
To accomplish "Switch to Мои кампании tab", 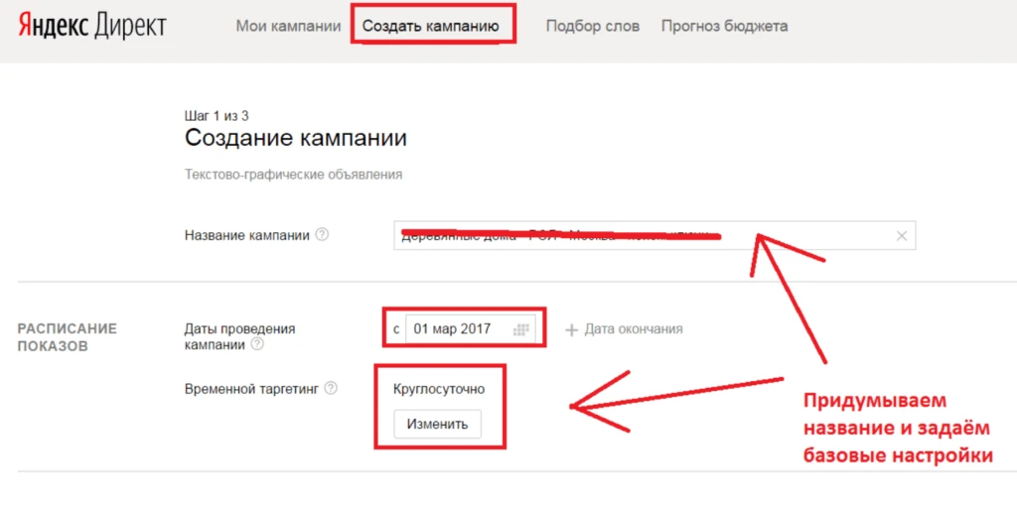I will coord(288,26).
